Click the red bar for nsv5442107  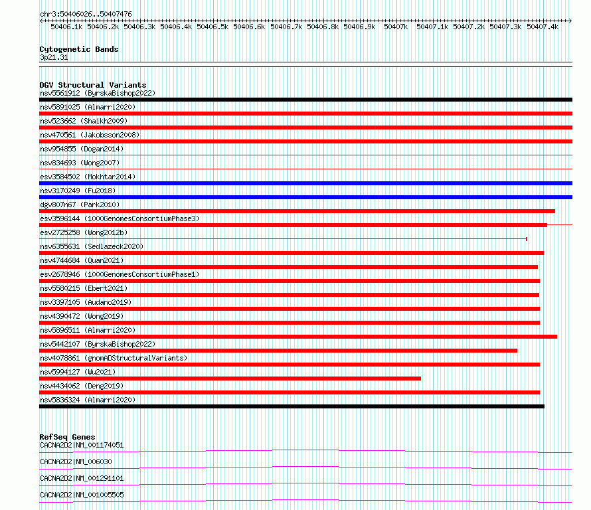[278, 351]
